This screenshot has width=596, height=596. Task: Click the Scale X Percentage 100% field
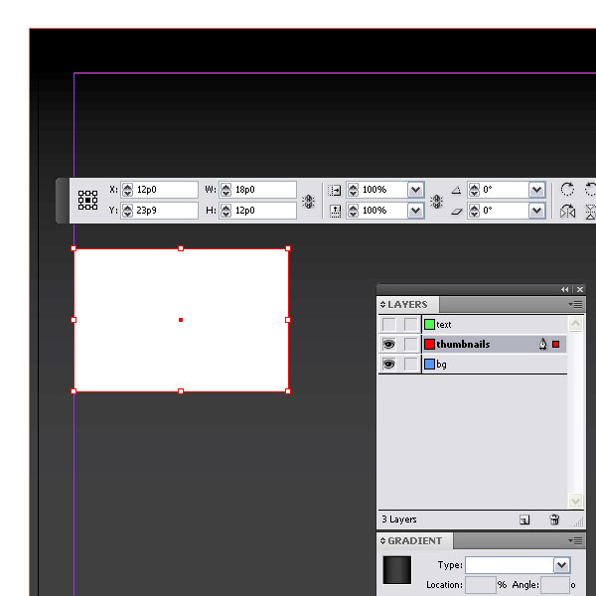[383, 190]
